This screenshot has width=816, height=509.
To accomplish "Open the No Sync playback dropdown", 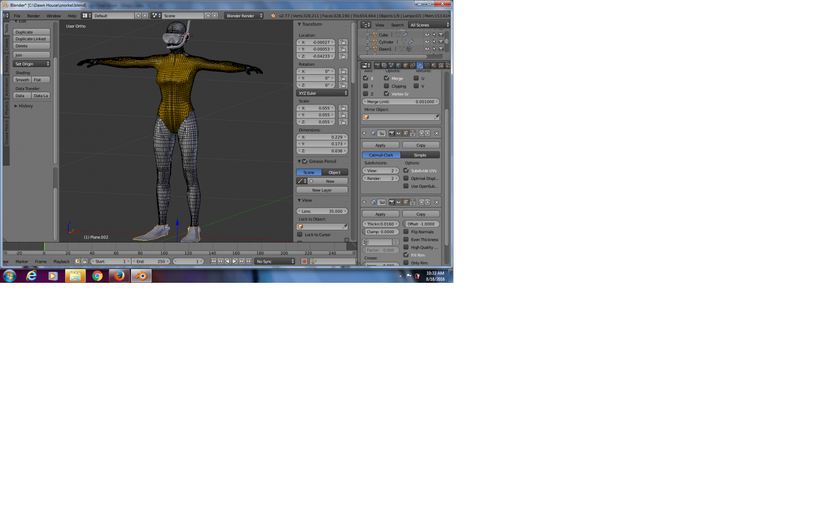I will [275, 261].
